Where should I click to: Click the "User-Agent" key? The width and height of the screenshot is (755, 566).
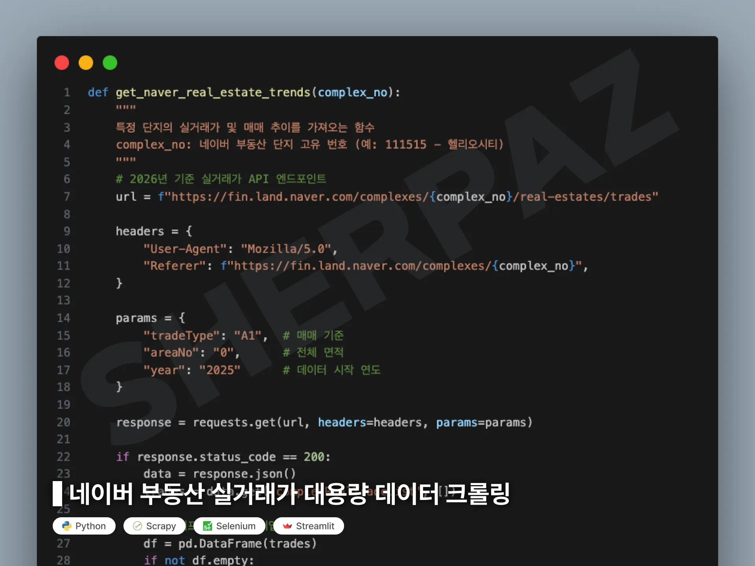(x=185, y=249)
